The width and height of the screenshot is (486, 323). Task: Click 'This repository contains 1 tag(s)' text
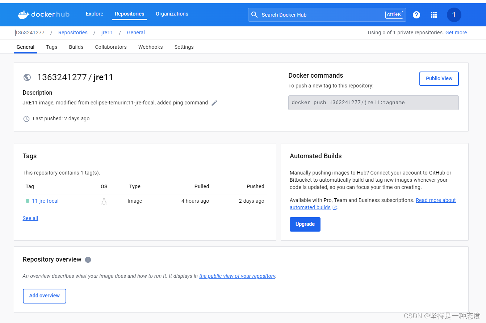(61, 173)
